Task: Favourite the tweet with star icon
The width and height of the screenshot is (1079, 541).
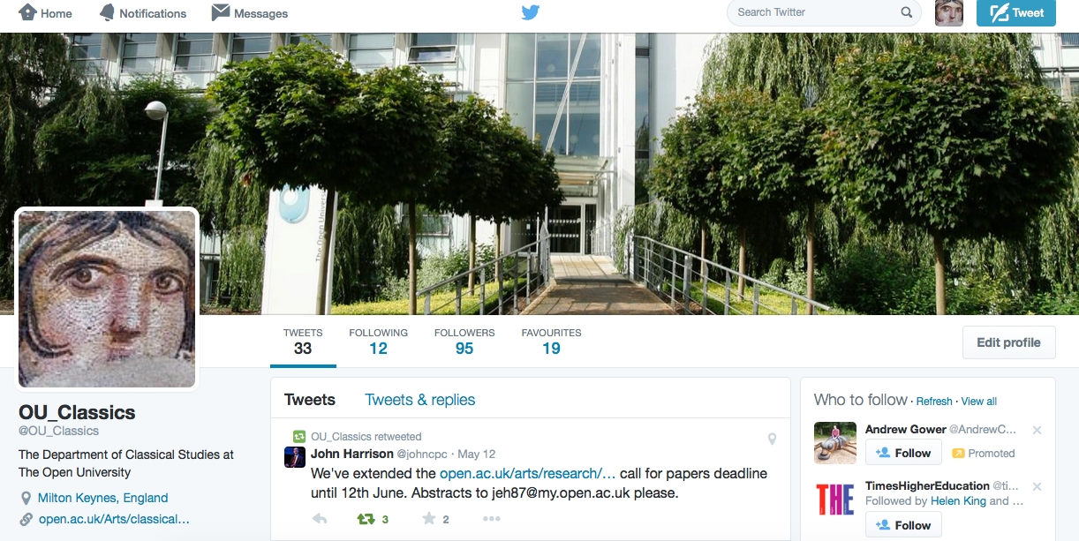Action: pyautogui.click(x=429, y=519)
